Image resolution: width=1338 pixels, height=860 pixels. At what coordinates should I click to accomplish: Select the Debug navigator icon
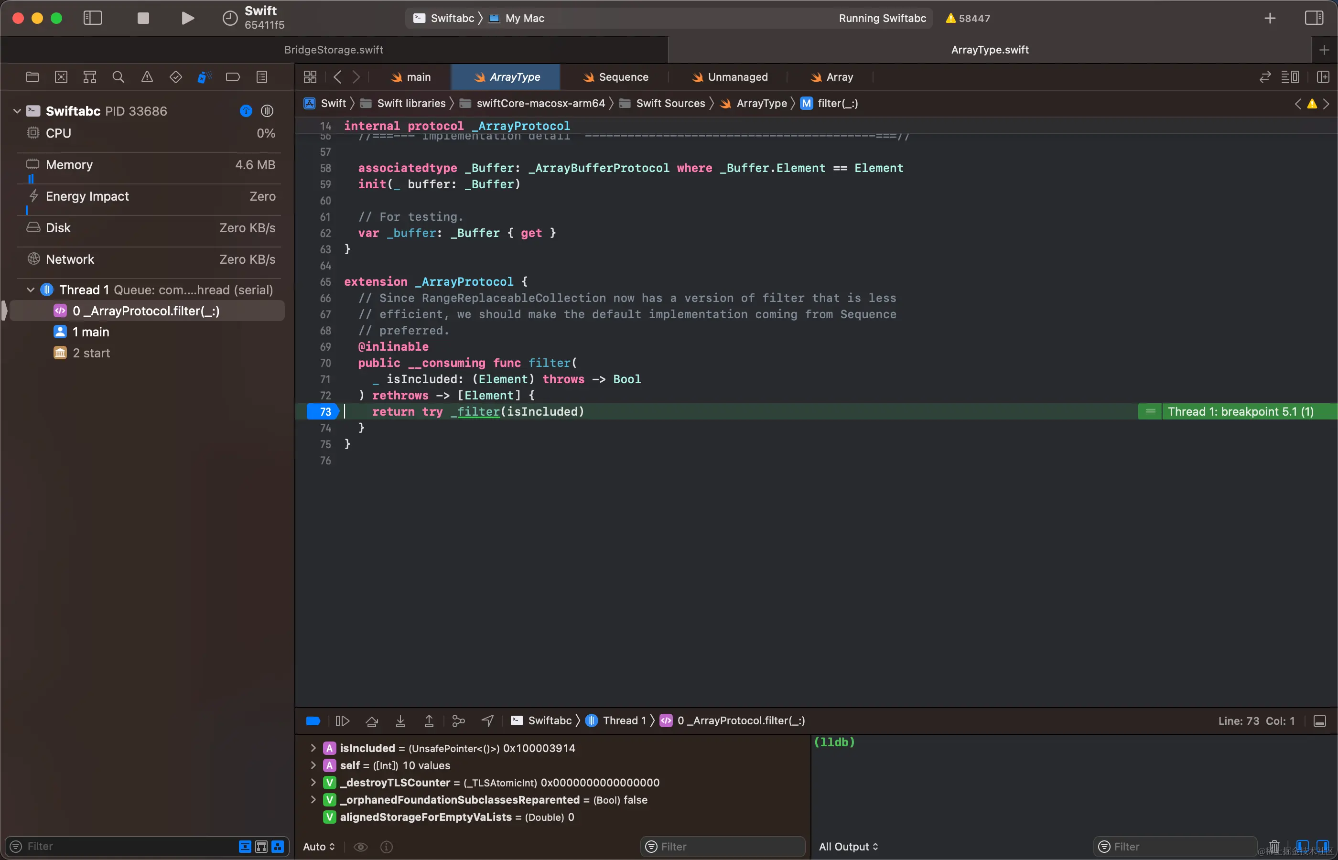click(x=205, y=77)
